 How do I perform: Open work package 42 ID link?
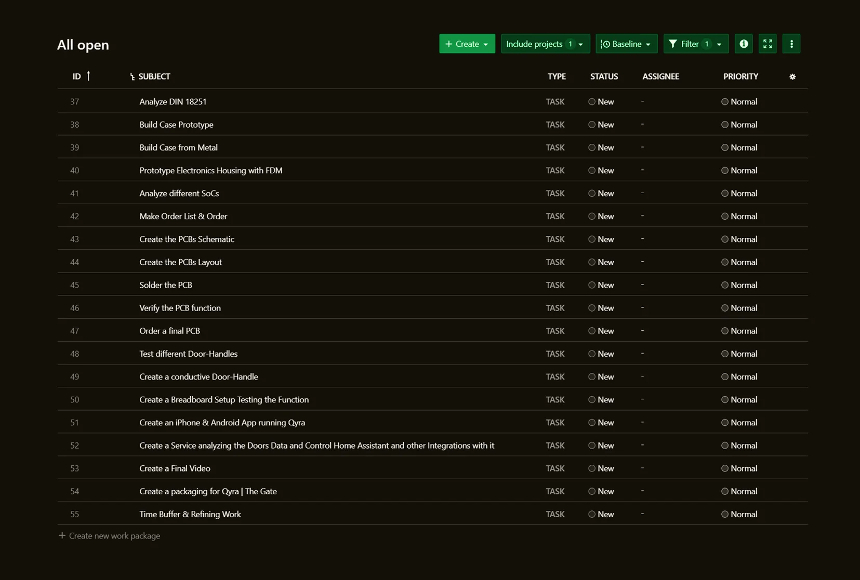tap(75, 217)
